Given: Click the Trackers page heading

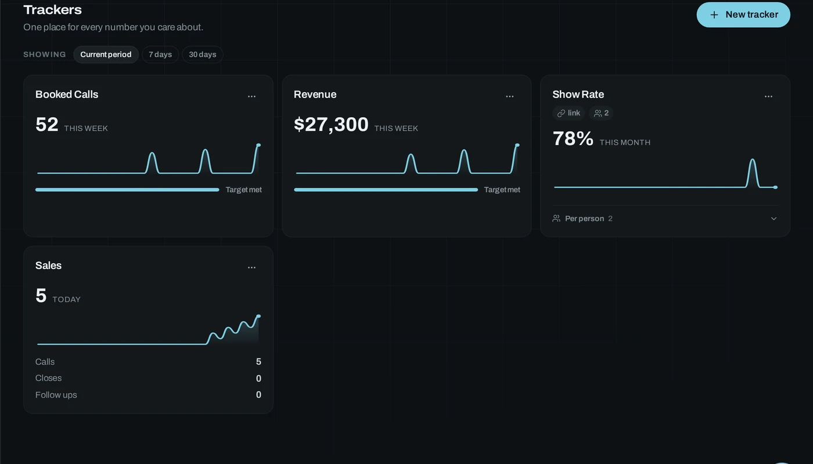Looking at the screenshot, I should [x=52, y=10].
